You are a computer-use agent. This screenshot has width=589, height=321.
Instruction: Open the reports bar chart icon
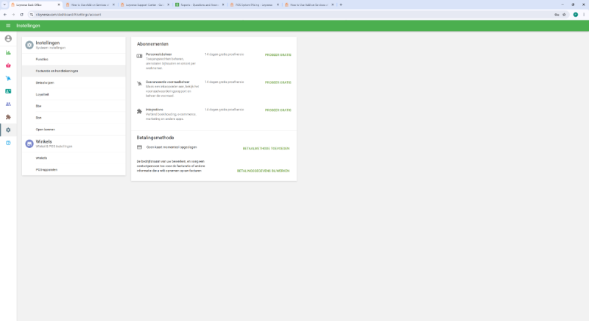click(x=8, y=52)
